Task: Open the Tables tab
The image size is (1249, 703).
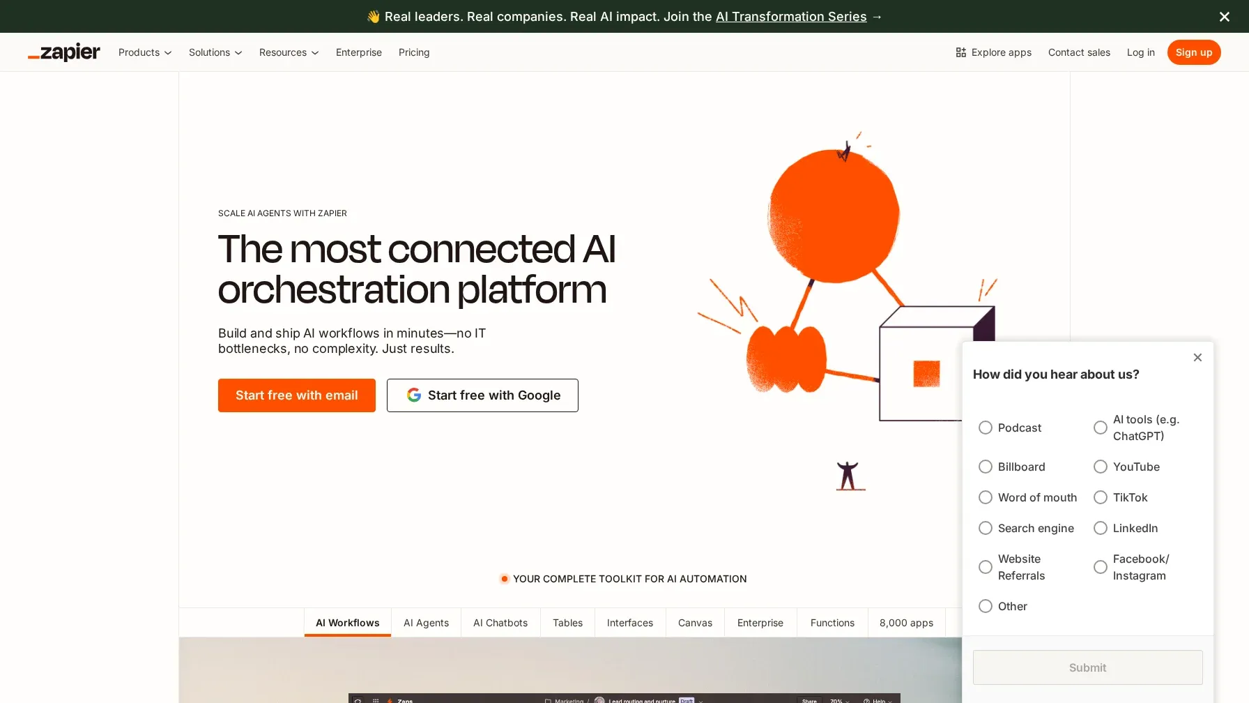Action: point(567,623)
